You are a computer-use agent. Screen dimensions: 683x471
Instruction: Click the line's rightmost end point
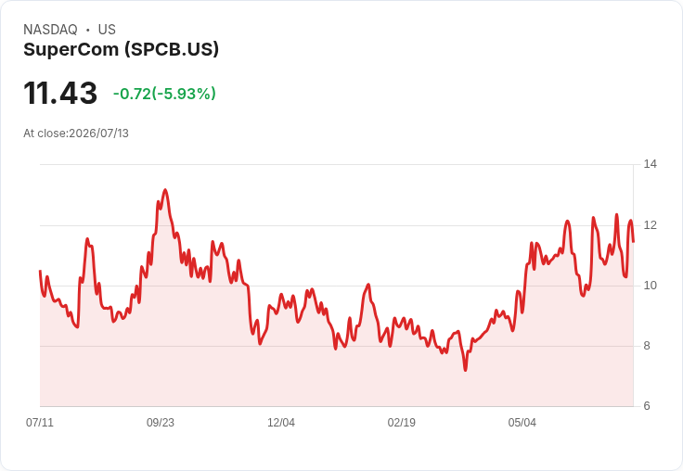[633, 242]
